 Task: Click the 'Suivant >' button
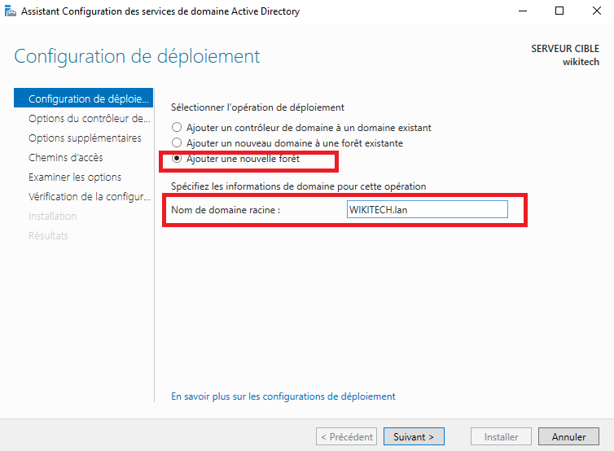pos(414,437)
